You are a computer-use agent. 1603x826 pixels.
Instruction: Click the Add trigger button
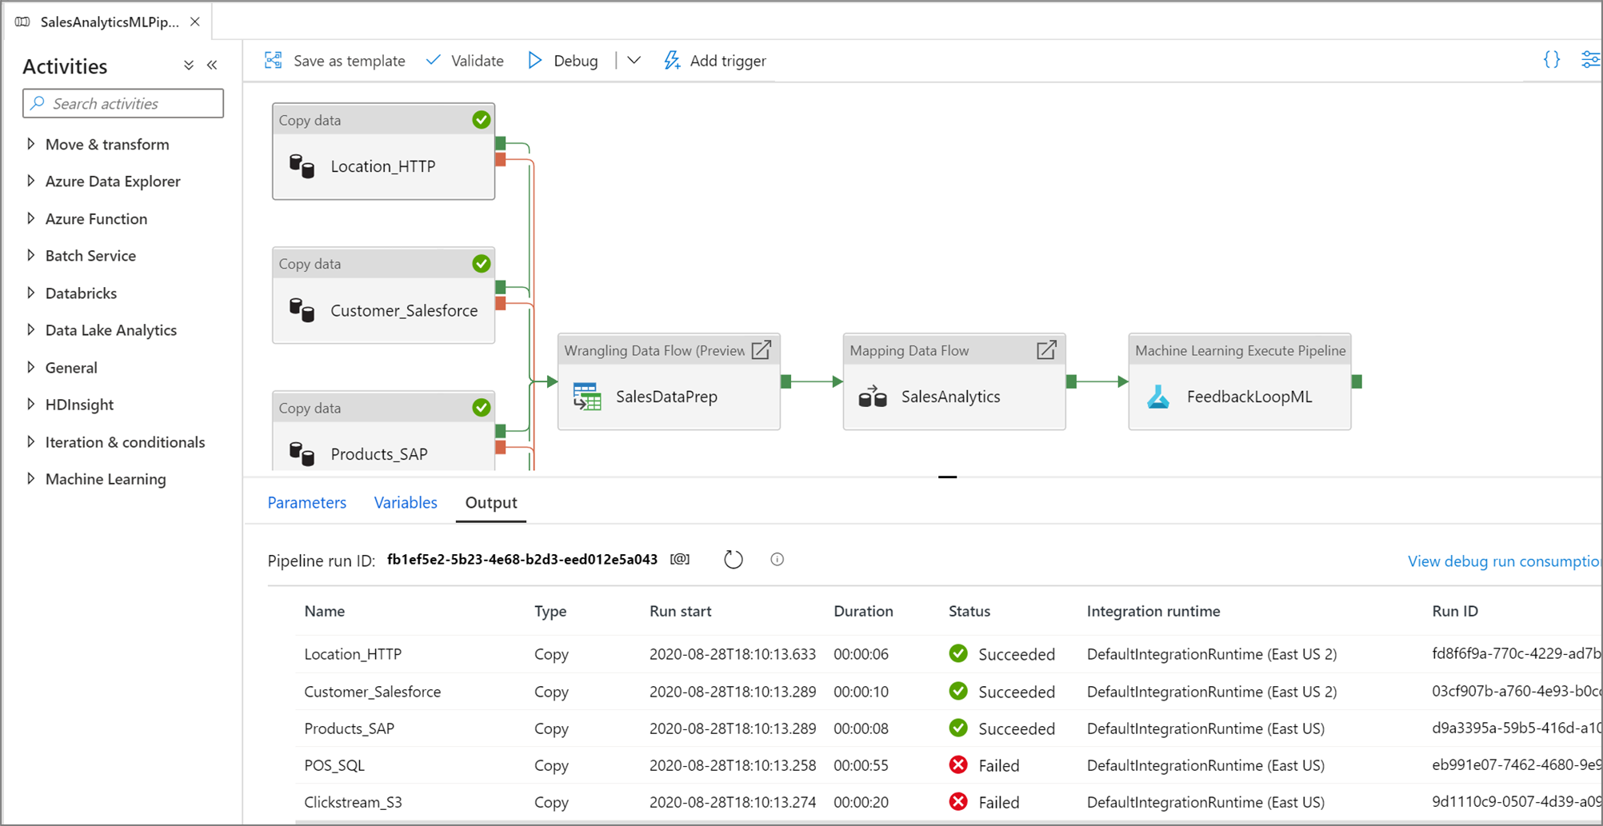(x=715, y=61)
